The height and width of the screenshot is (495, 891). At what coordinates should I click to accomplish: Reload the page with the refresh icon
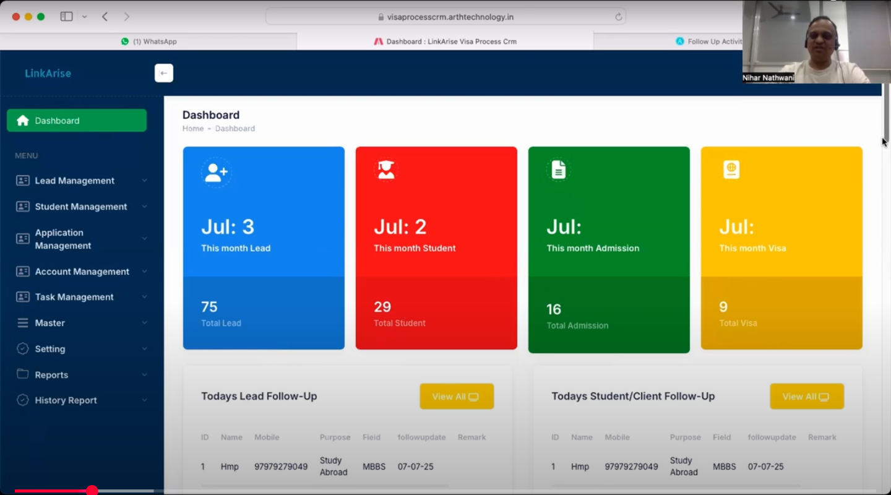click(x=618, y=17)
